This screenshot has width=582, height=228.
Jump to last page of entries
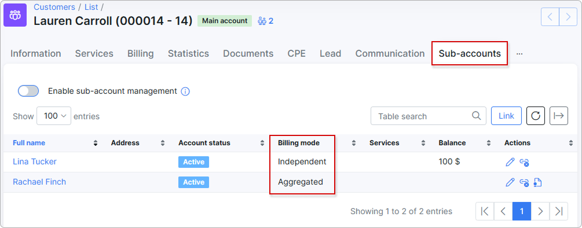(559, 211)
